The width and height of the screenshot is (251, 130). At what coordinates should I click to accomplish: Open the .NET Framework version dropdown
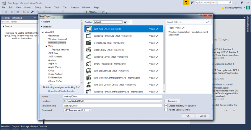[x=77, y=110]
